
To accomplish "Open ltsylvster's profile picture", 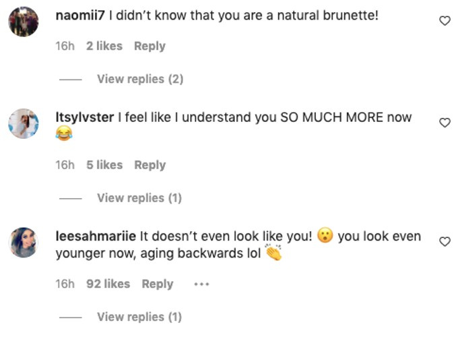I will coord(24,123).
